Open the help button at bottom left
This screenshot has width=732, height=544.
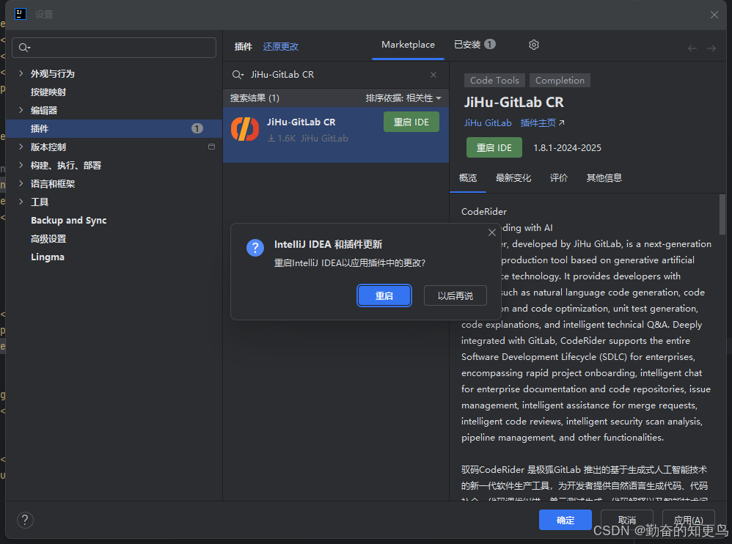point(25,520)
